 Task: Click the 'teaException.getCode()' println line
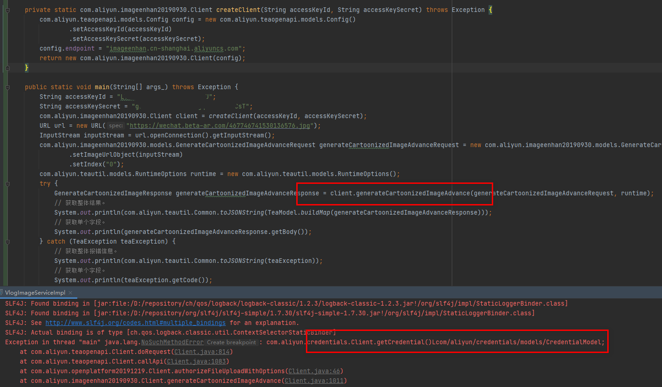pyautogui.click(x=133, y=280)
